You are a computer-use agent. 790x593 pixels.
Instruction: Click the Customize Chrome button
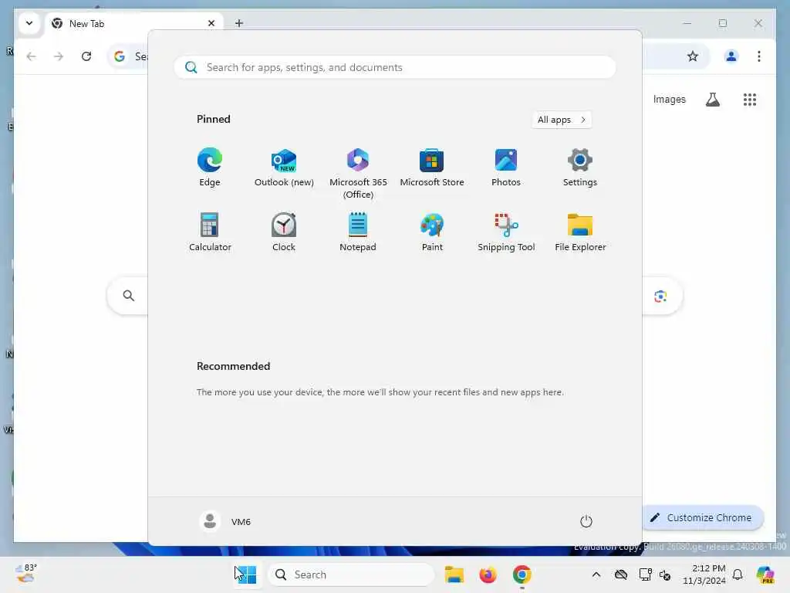[702, 517]
